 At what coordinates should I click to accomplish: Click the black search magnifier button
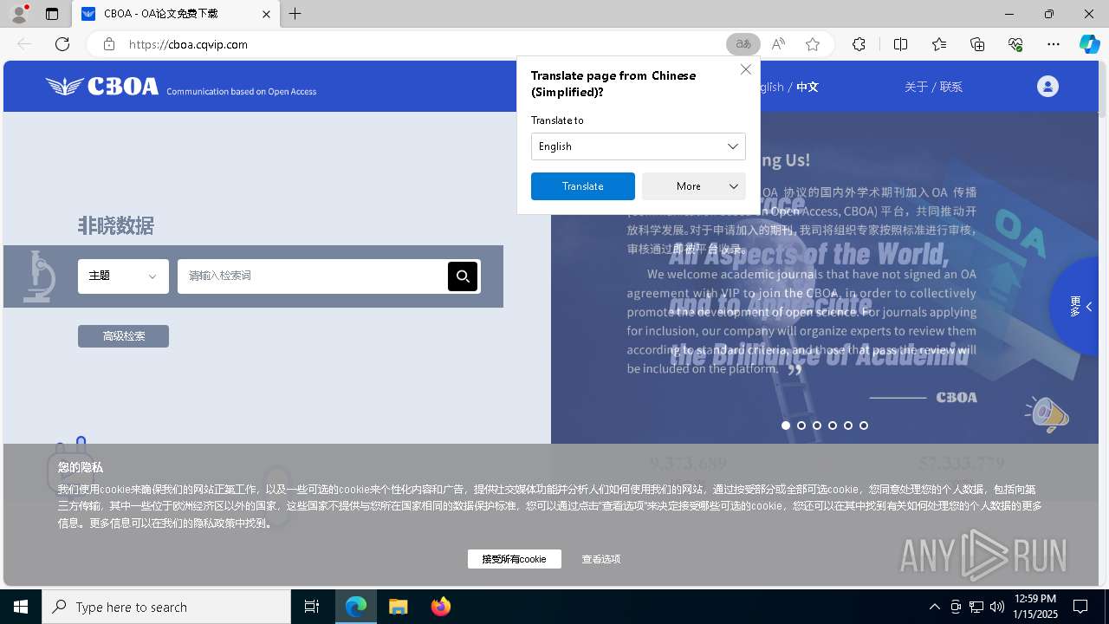click(463, 276)
